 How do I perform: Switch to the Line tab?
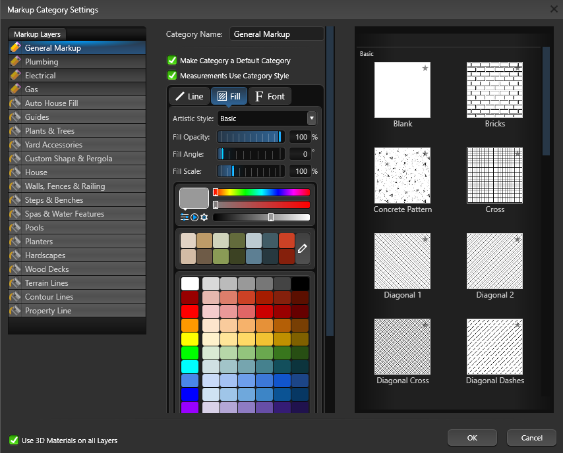click(x=189, y=95)
